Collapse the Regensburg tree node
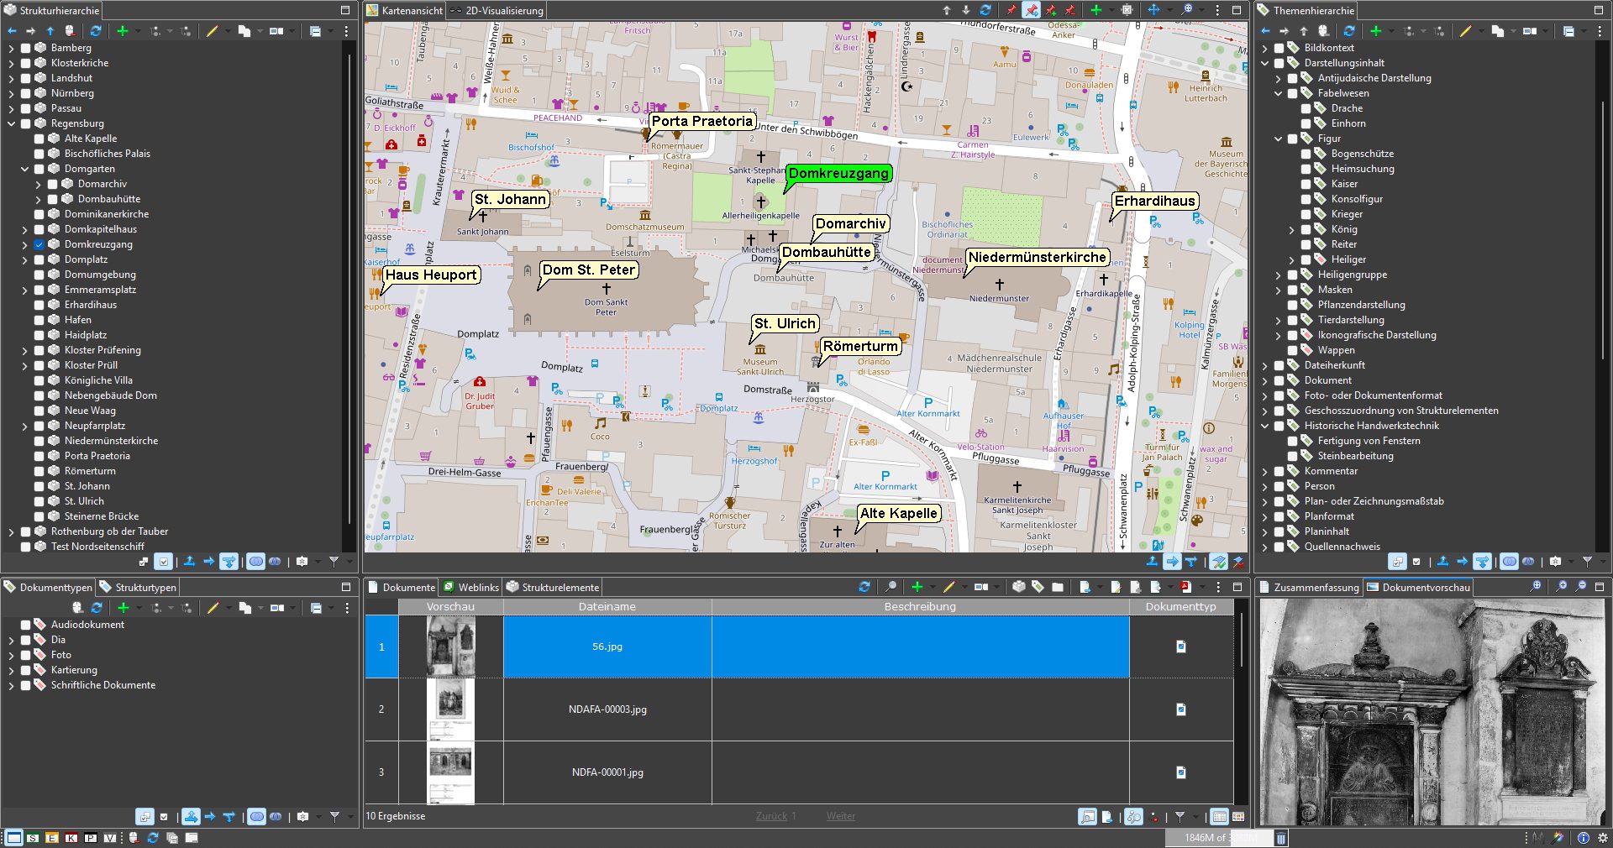1613x848 pixels. point(12,123)
